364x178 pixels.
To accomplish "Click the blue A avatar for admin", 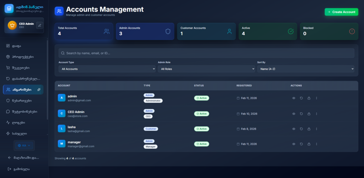I will (x=61, y=98).
